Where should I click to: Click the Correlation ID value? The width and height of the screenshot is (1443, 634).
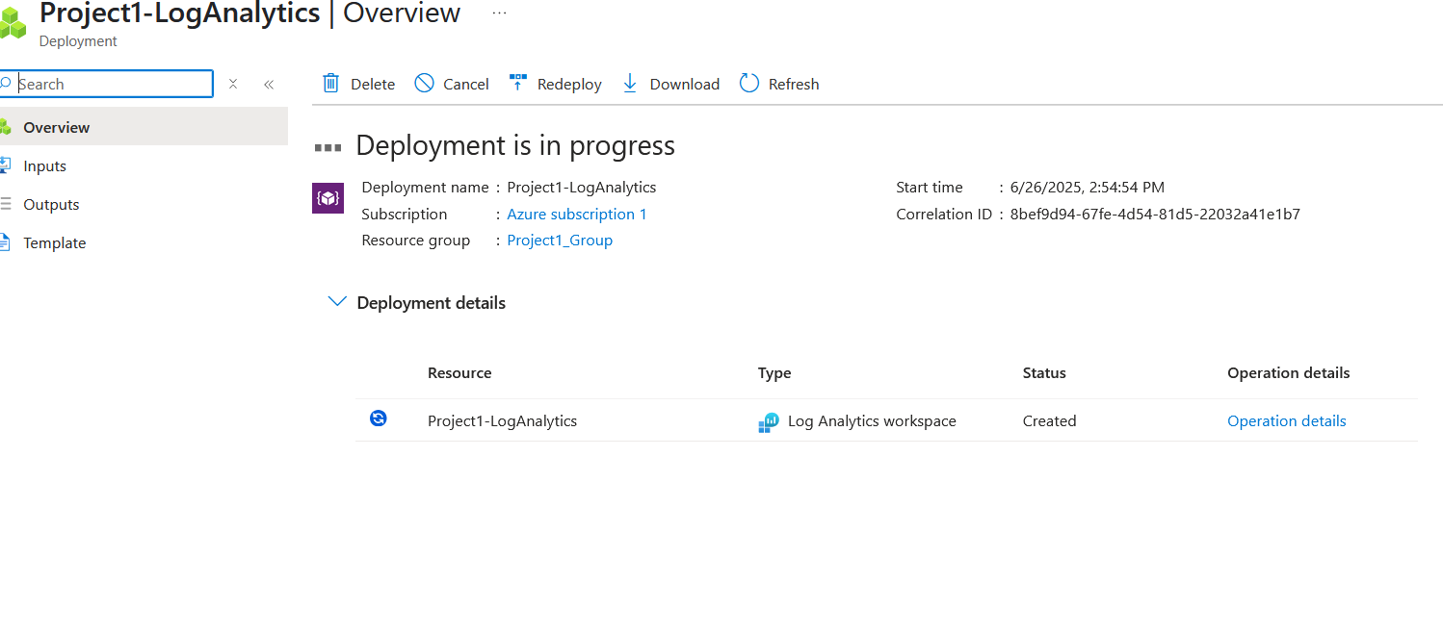point(1155,214)
